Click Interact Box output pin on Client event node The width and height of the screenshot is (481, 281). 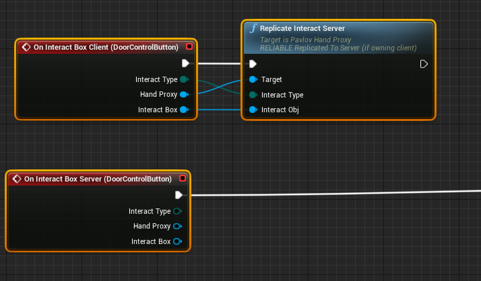click(x=185, y=110)
